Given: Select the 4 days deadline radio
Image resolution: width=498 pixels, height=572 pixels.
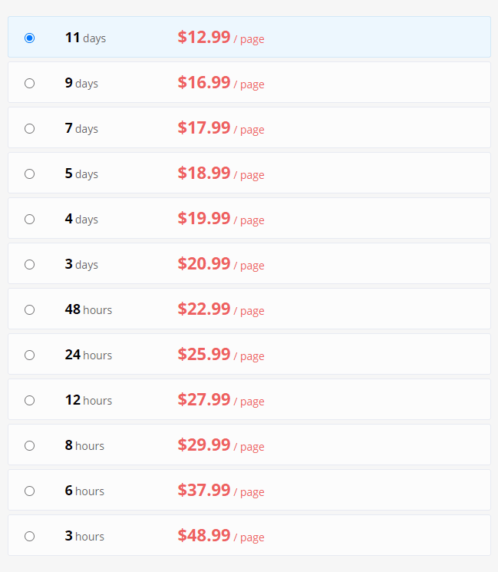Looking at the screenshot, I should (x=29, y=219).
